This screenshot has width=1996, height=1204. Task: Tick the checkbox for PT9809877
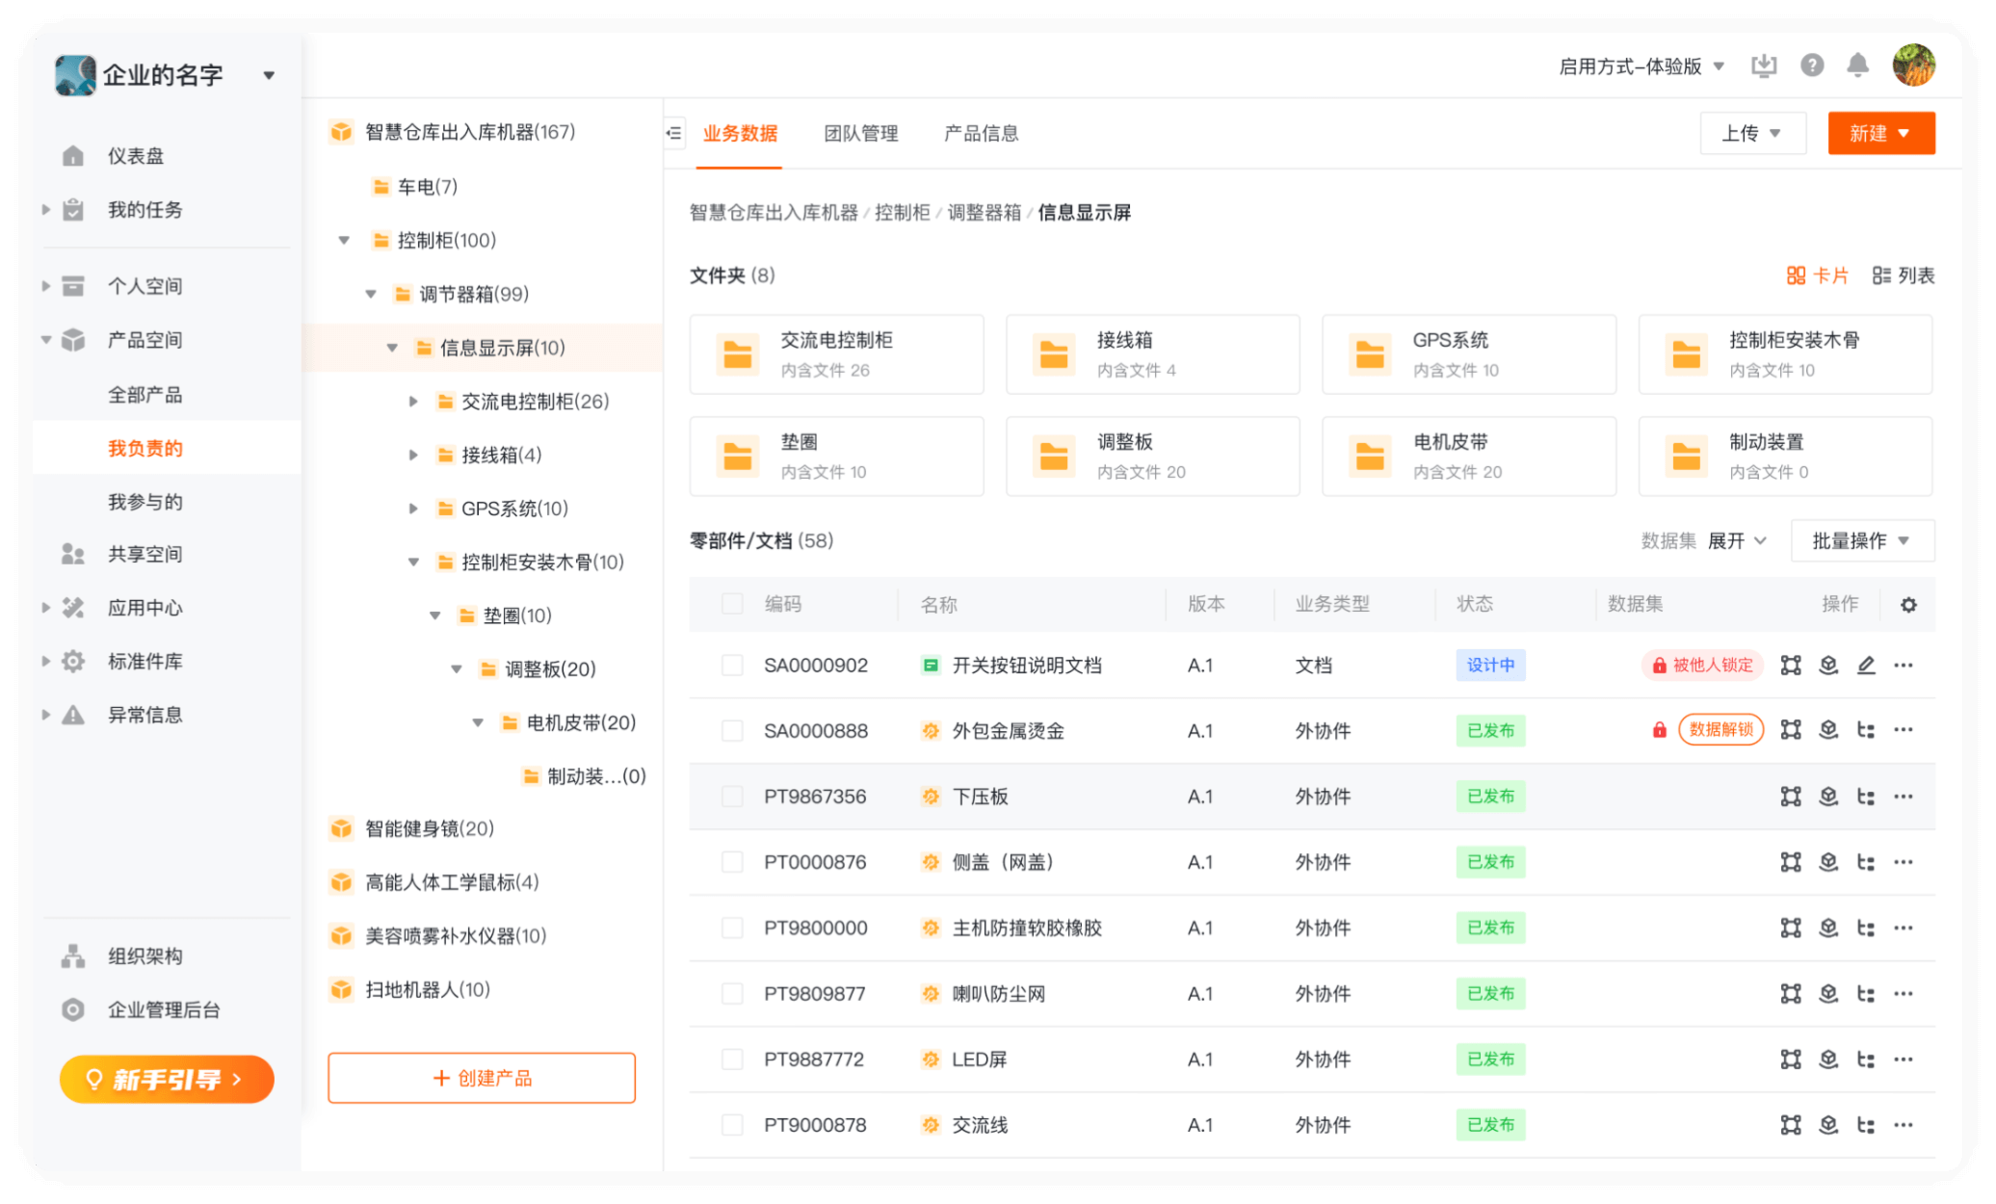pos(732,994)
